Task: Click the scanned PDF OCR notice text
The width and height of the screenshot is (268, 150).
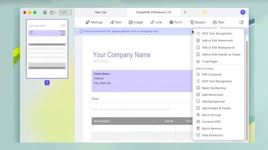Action: [121, 31]
